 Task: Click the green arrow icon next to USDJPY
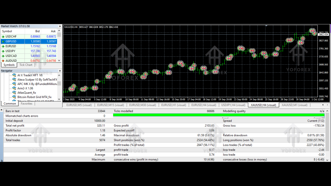[x=3, y=51]
